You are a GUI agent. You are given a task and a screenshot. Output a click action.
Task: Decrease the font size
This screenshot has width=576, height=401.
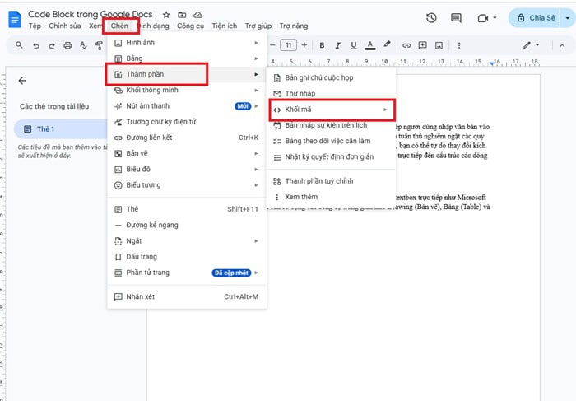pyautogui.click(x=272, y=45)
